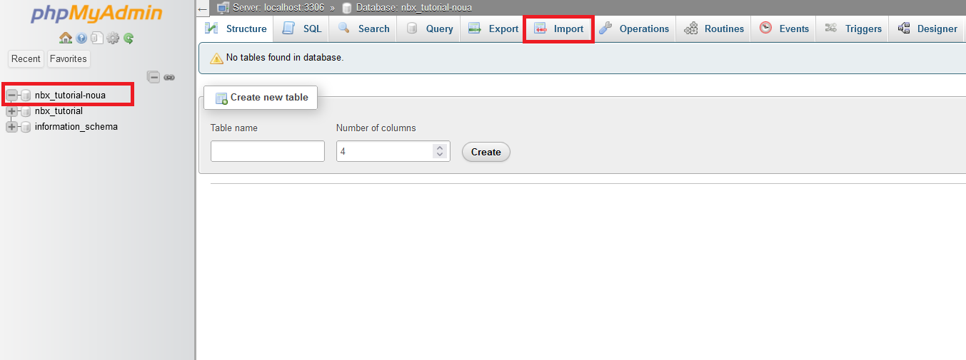Screen dimensions: 966x360
Task: Open the Routines tab
Action: pyautogui.click(x=714, y=29)
